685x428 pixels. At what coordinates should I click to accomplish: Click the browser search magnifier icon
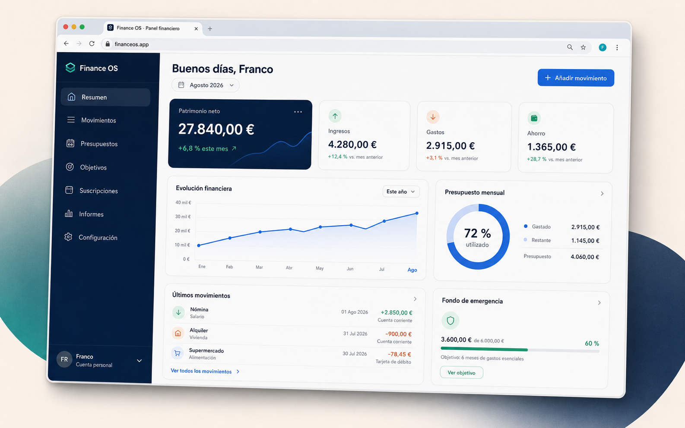pyautogui.click(x=570, y=47)
